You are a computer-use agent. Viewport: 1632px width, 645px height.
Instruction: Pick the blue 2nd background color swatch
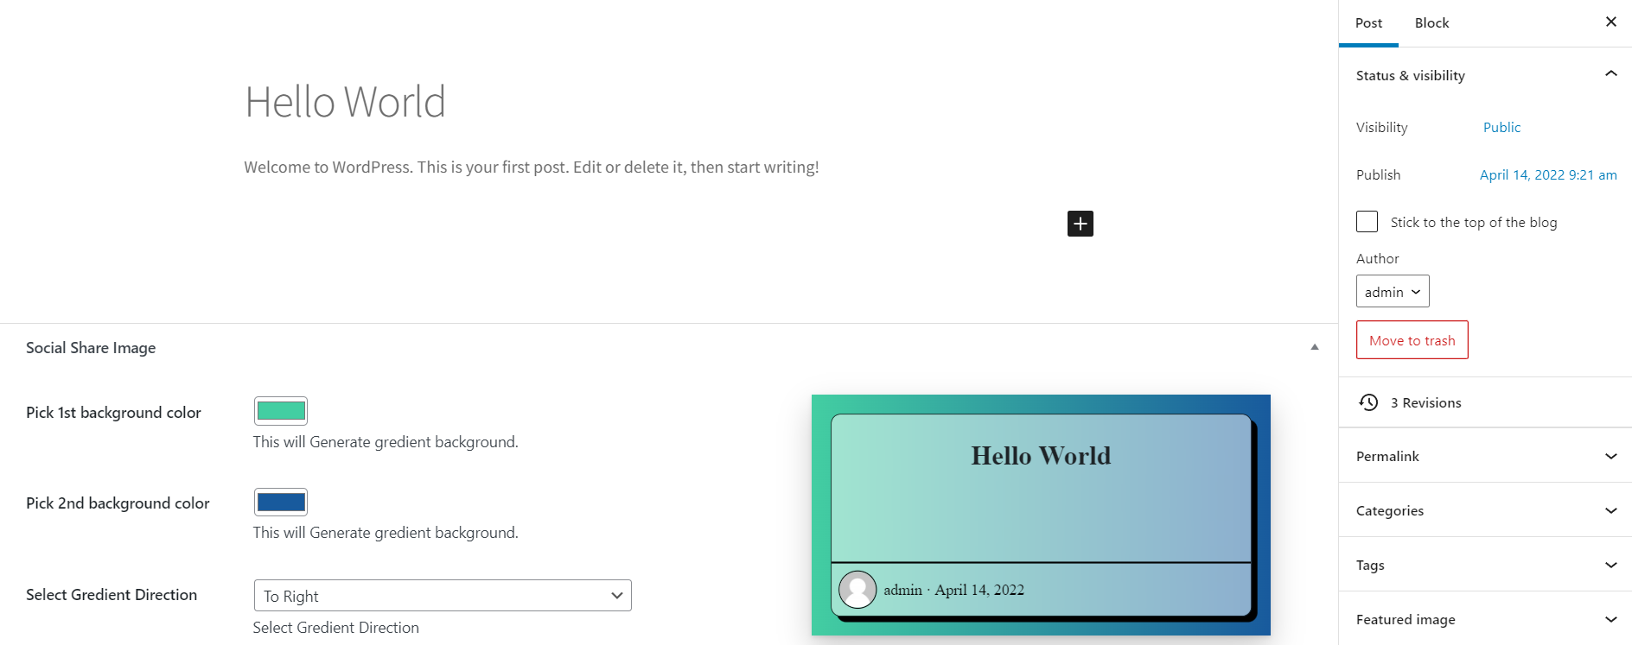[x=281, y=502]
